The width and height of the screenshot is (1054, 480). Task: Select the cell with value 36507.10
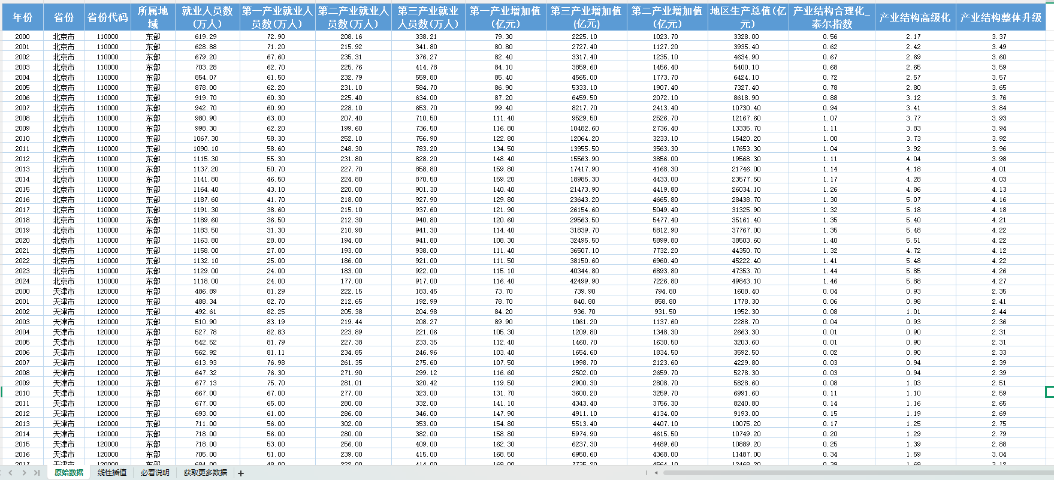586,250
